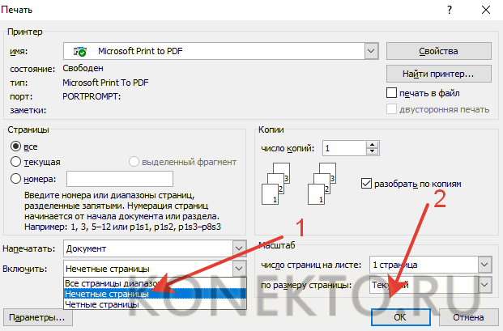The width and height of the screenshot is (503, 331).
Task: Pick 'Нечетные страницы' highlighted list option
Action: 107,295
